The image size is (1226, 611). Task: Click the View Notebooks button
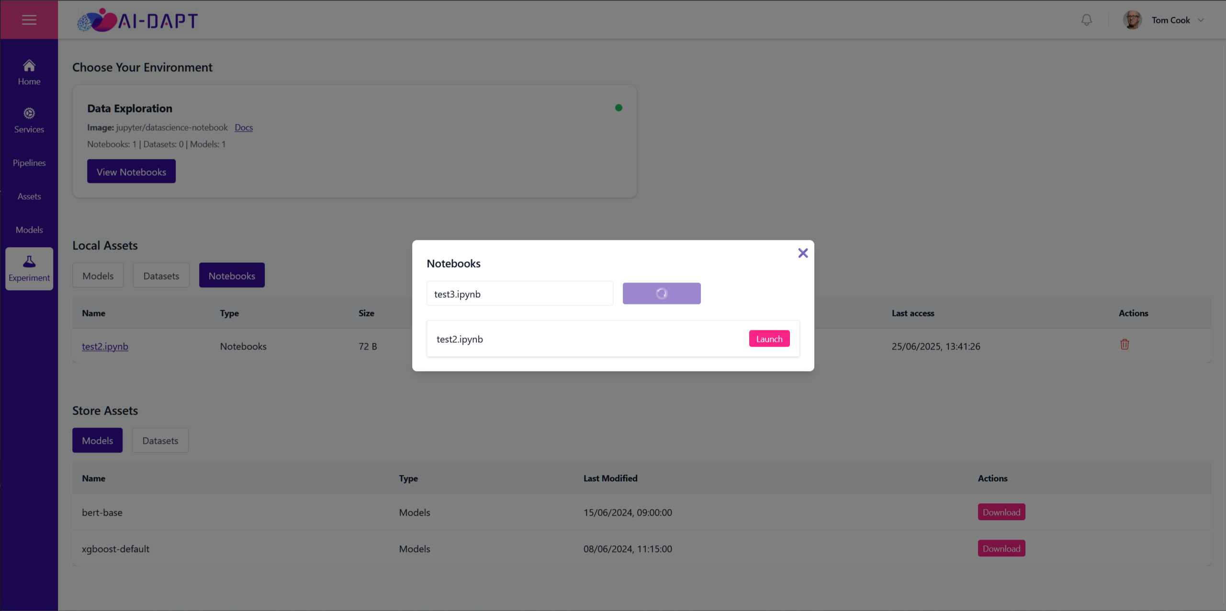(131, 171)
